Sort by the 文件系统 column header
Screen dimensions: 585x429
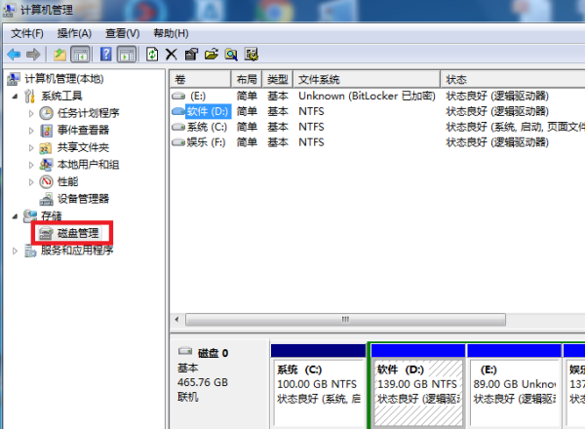coord(367,79)
